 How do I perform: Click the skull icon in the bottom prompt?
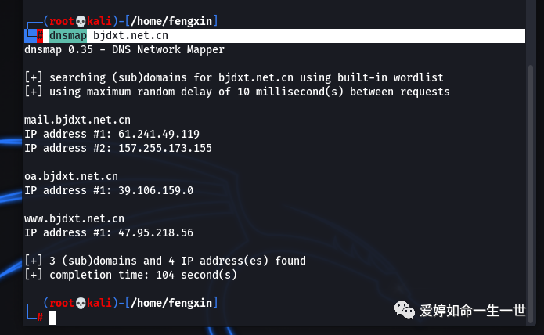click(81, 303)
